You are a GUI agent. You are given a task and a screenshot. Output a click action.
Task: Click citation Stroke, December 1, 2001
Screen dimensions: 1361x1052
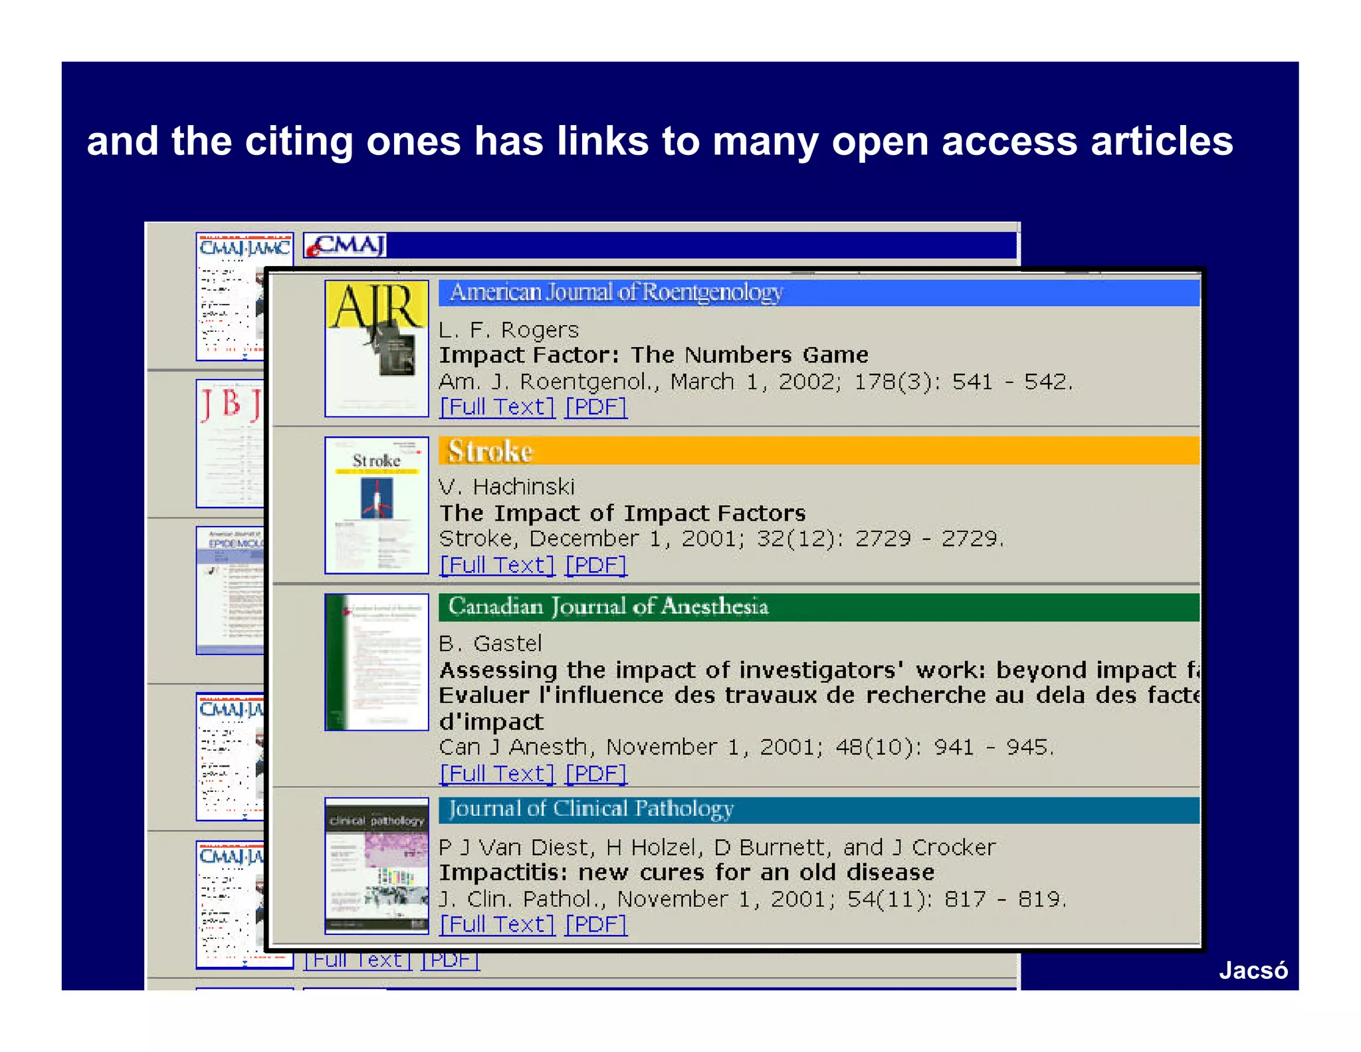(x=722, y=539)
